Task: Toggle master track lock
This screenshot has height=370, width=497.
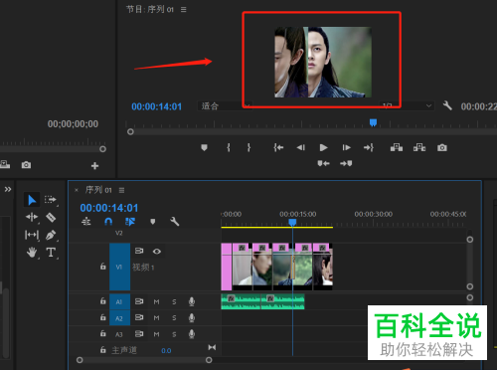Action: (103, 350)
